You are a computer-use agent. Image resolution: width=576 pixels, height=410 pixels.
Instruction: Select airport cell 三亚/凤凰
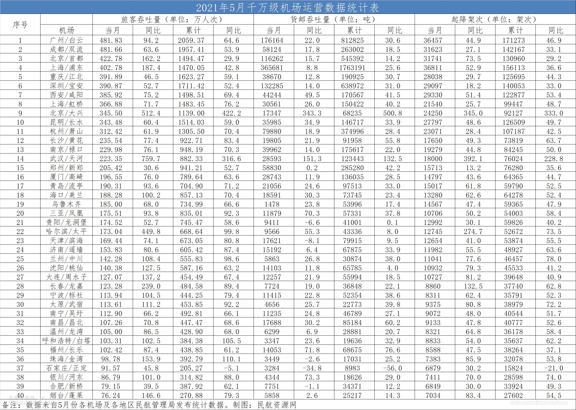(67, 213)
